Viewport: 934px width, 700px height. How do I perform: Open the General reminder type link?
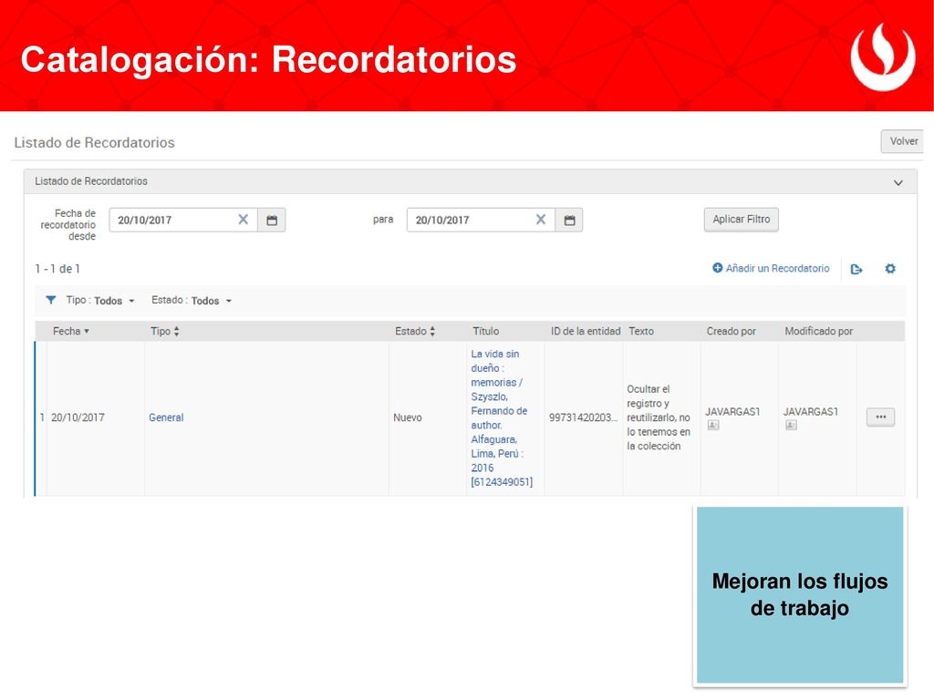(166, 417)
